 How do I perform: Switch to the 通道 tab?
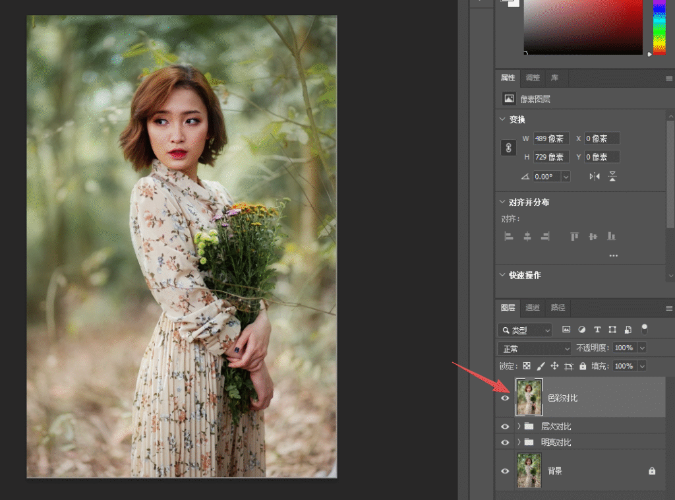click(533, 307)
